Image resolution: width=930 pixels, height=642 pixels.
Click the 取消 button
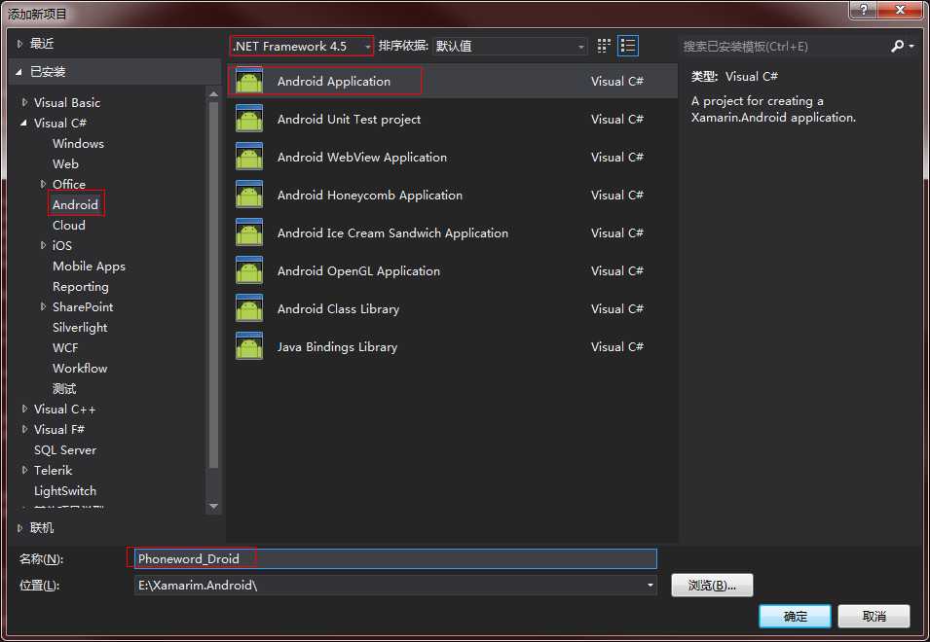coord(874,617)
